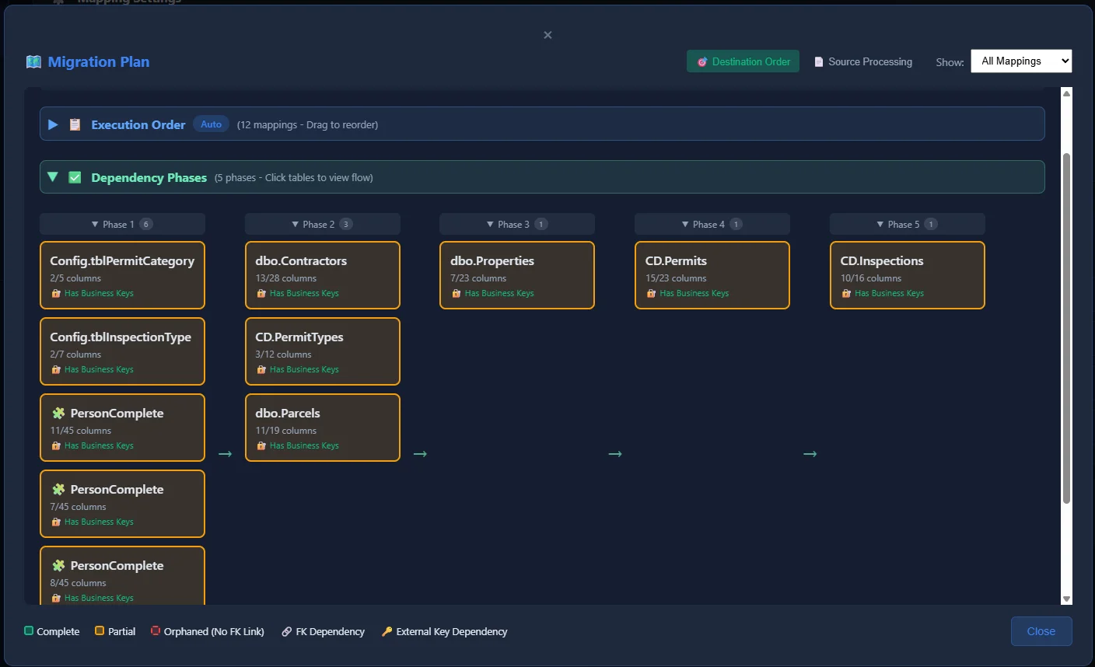Expand the Execution Order section
The image size is (1095, 667).
[x=53, y=124]
